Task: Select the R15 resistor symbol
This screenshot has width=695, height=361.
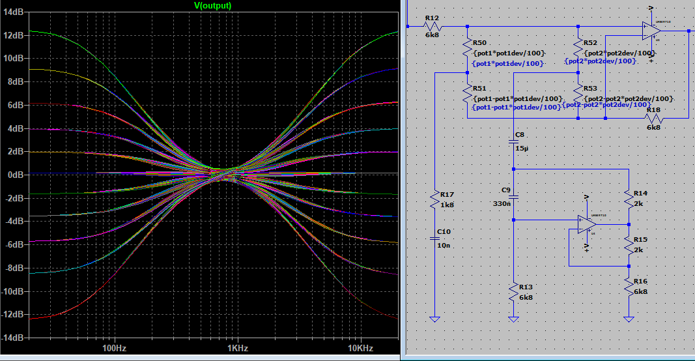Action: [x=629, y=245]
